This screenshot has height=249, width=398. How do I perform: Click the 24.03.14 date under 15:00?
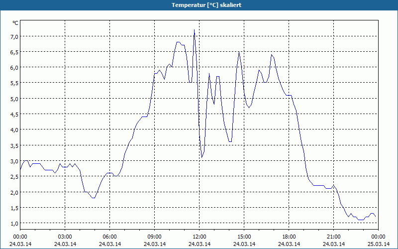pos(244,244)
